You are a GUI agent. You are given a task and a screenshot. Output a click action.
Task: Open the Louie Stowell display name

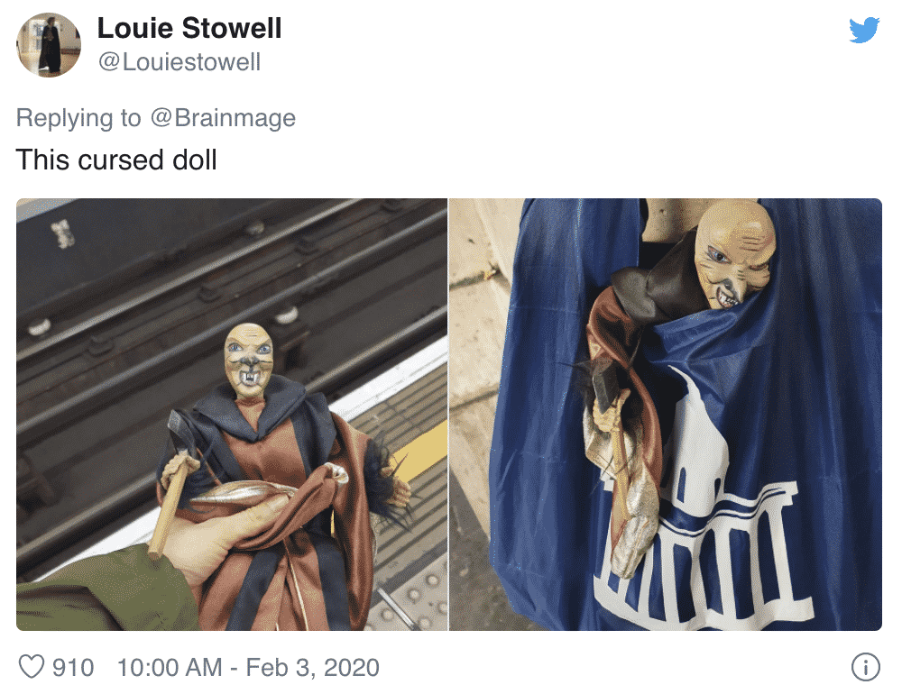[189, 28]
